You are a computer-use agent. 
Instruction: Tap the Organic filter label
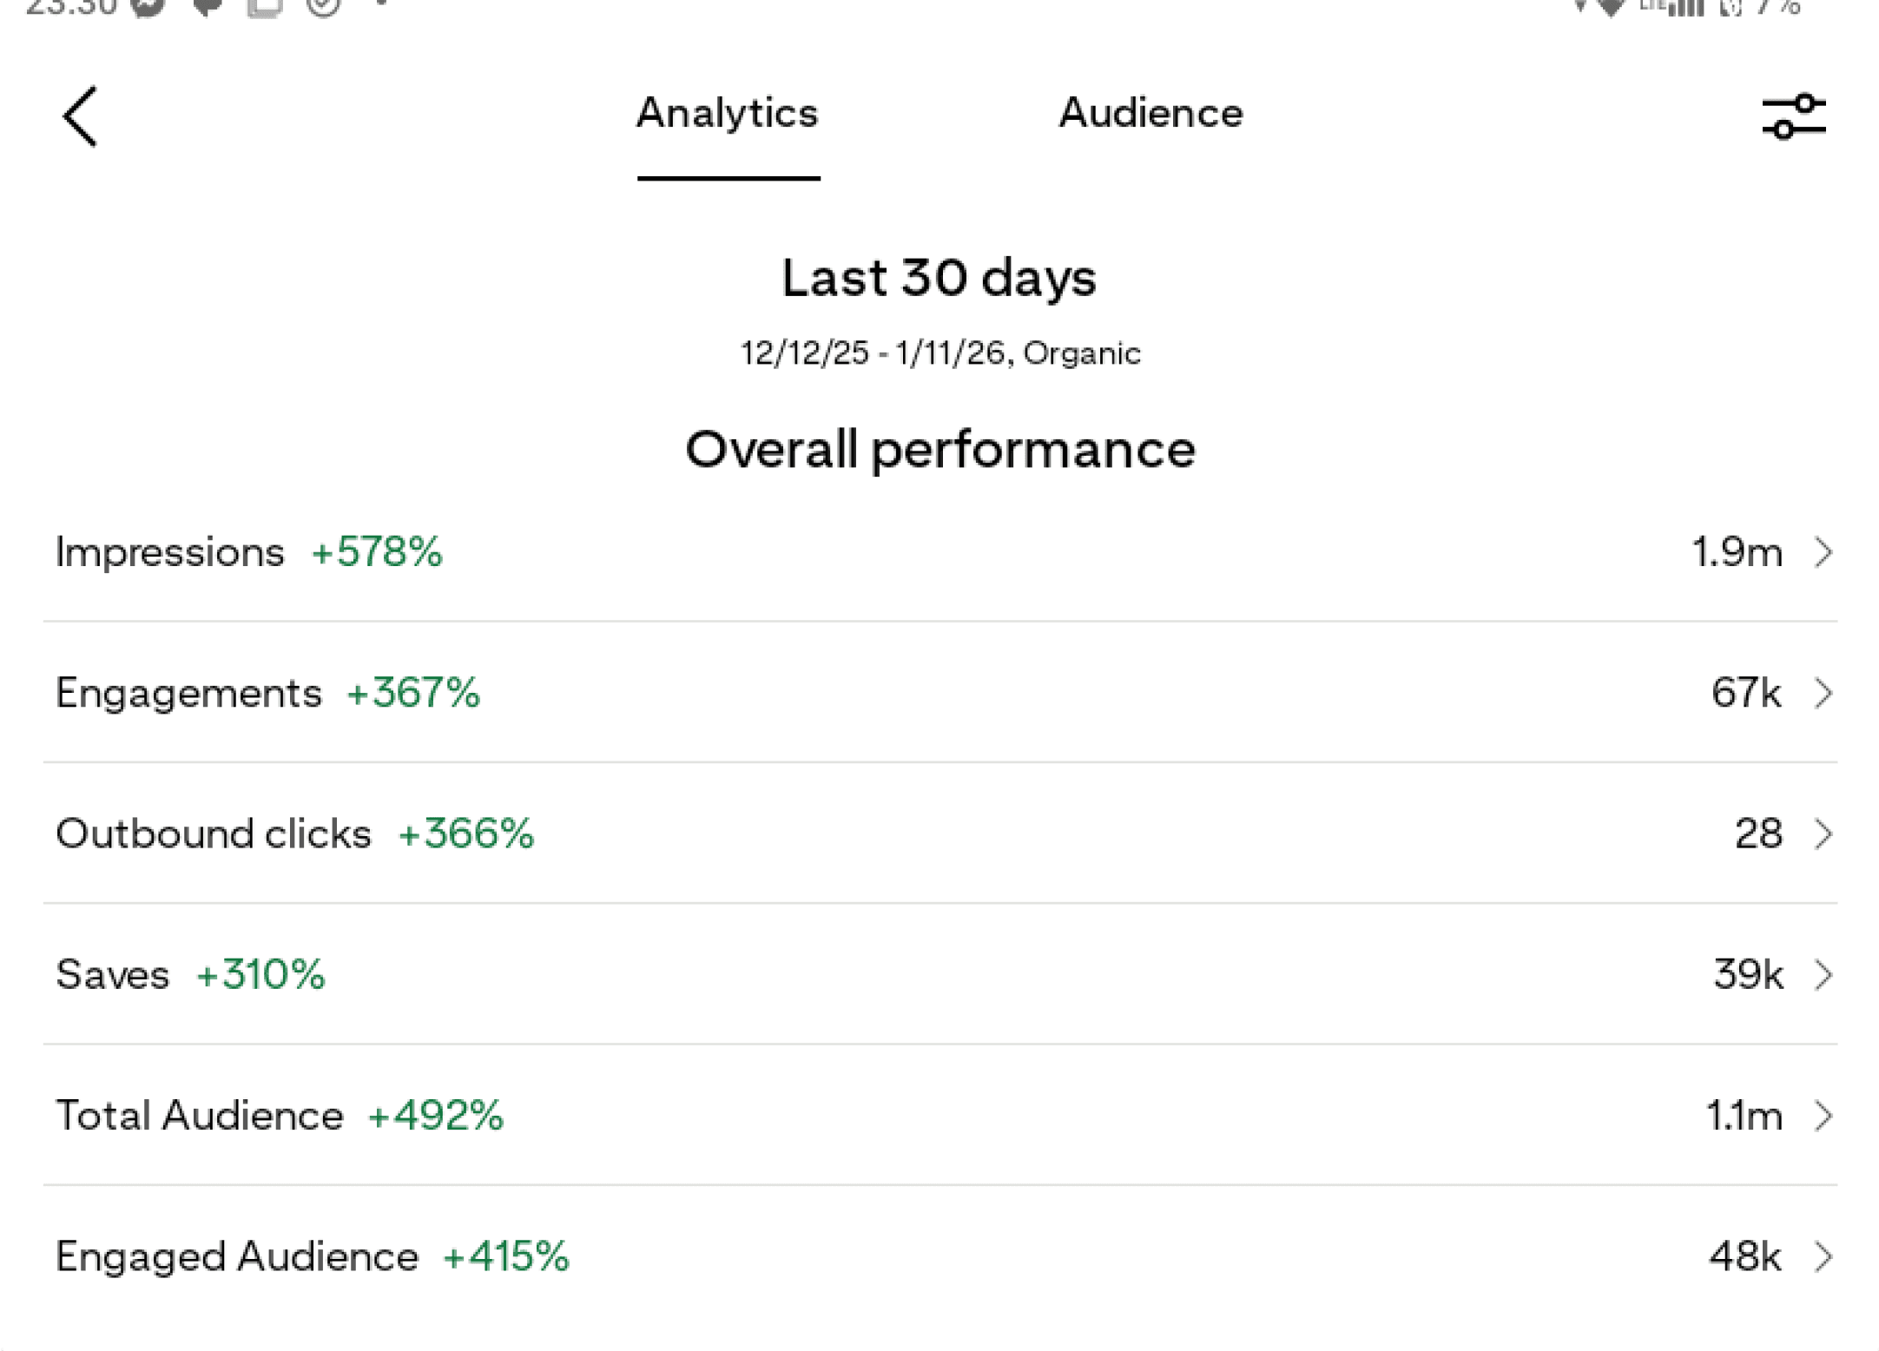point(1083,353)
